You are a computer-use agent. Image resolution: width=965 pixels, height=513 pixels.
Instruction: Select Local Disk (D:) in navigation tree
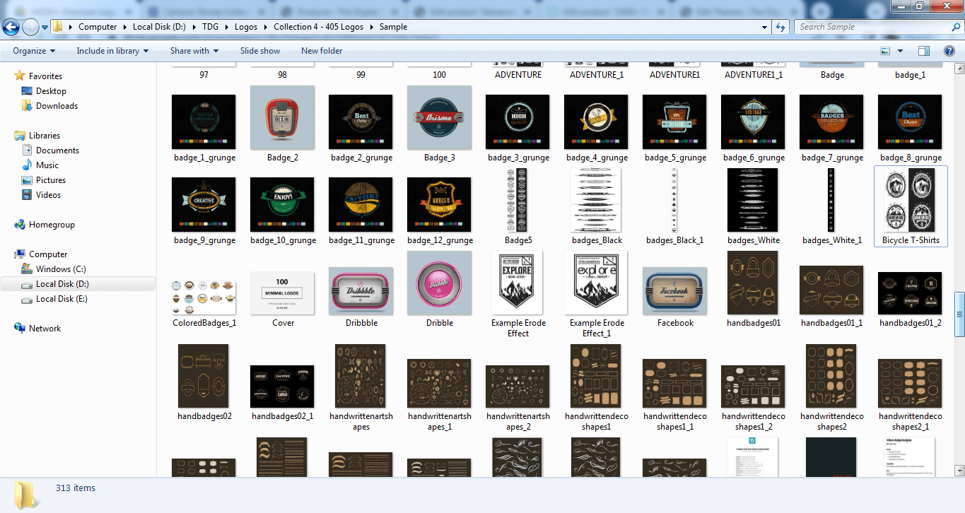pyautogui.click(x=62, y=284)
